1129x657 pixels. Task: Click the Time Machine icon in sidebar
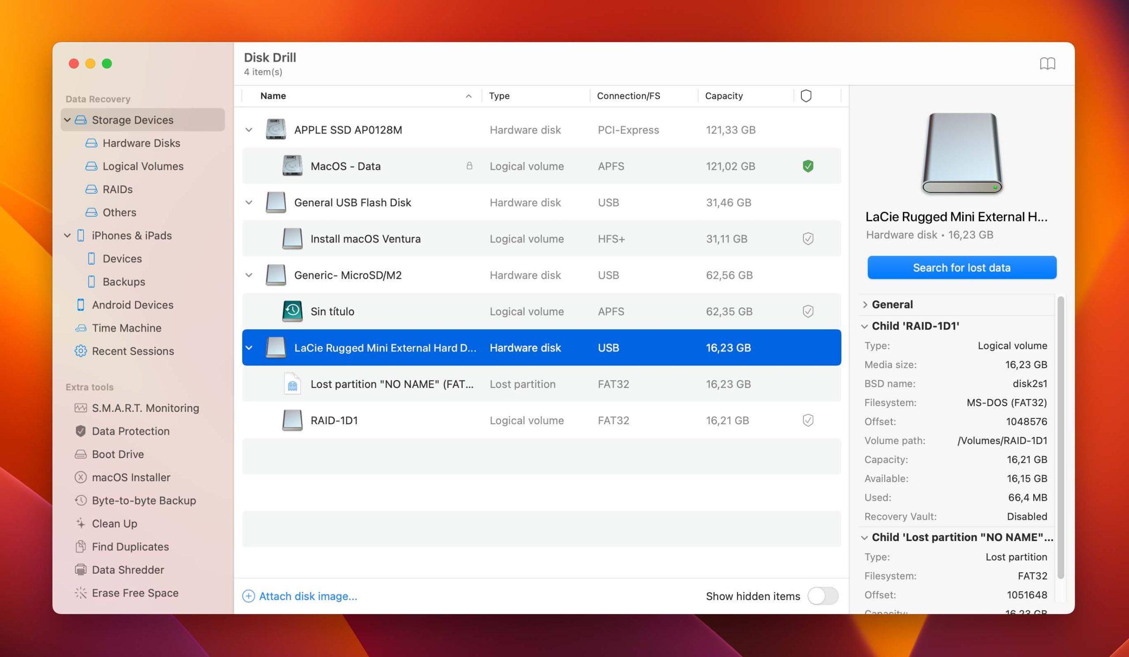(81, 328)
